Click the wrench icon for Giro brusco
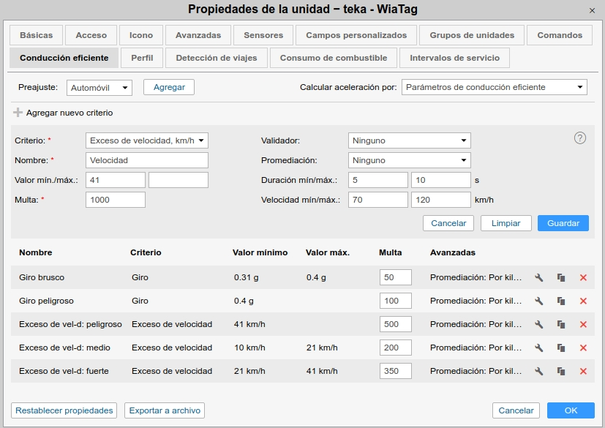The image size is (605, 428). tap(539, 277)
